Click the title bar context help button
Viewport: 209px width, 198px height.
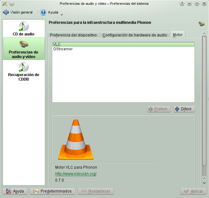(182, 4)
